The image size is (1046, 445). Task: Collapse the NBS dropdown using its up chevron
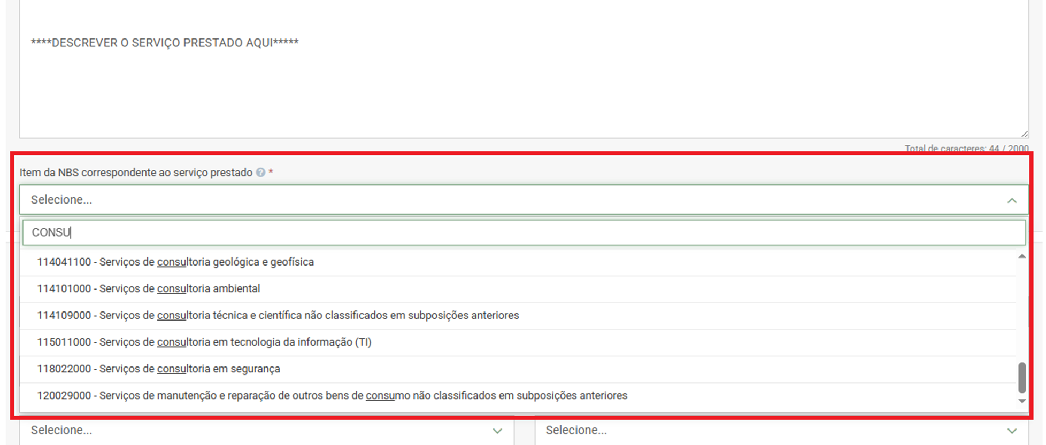1011,200
